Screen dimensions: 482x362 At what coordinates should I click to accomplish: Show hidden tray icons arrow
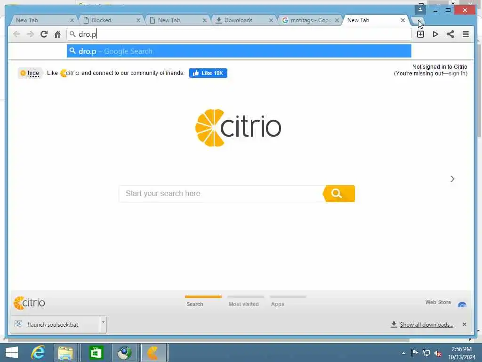pos(403,353)
